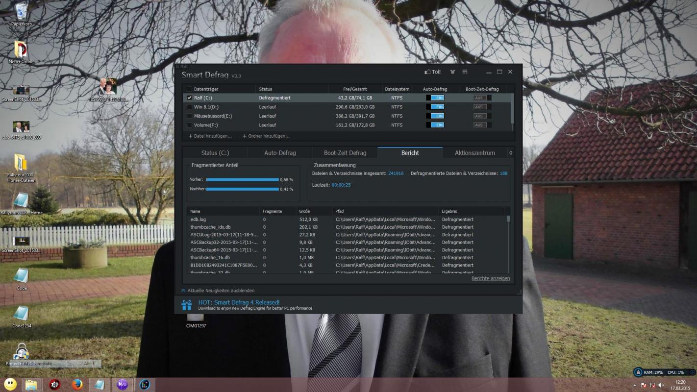Image resolution: width=697 pixels, height=392 pixels.
Task: Enable Boot-Zeit-Defrag for Volume(F:)
Action: click(482, 125)
